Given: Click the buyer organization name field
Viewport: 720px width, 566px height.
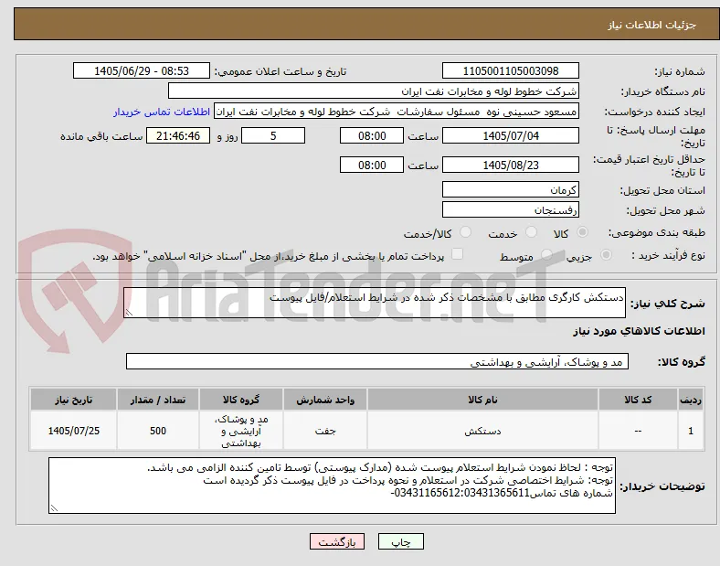Looking at the screenshot, I should click(374, 91).
